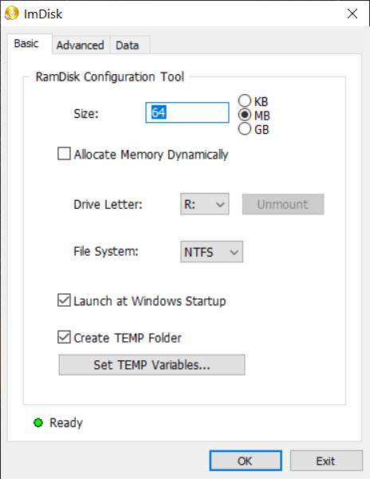Uncheck Launch at Windows Startup
Image resolution: width=370 pixels, height=479 pixels.
click(64, 300)
